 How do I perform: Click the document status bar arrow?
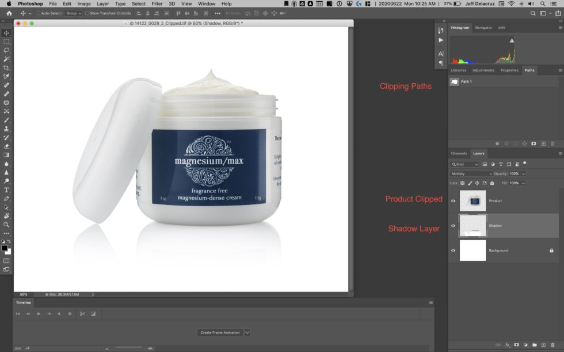pos(93,295)
